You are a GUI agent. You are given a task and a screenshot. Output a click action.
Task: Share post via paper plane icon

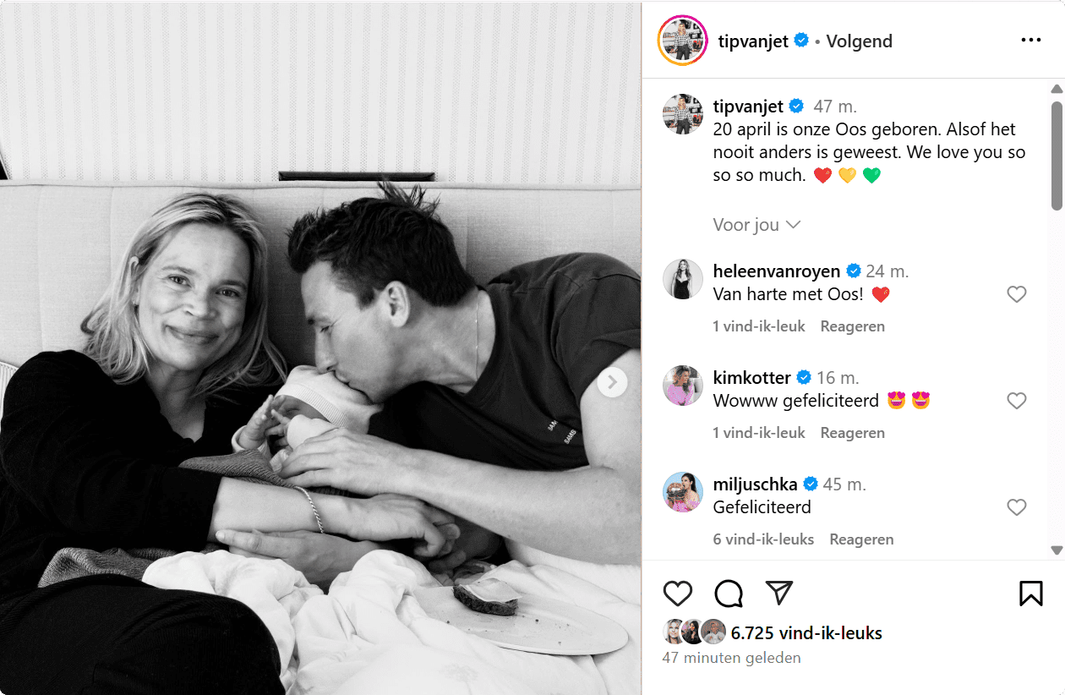click(x=778, y=593)
